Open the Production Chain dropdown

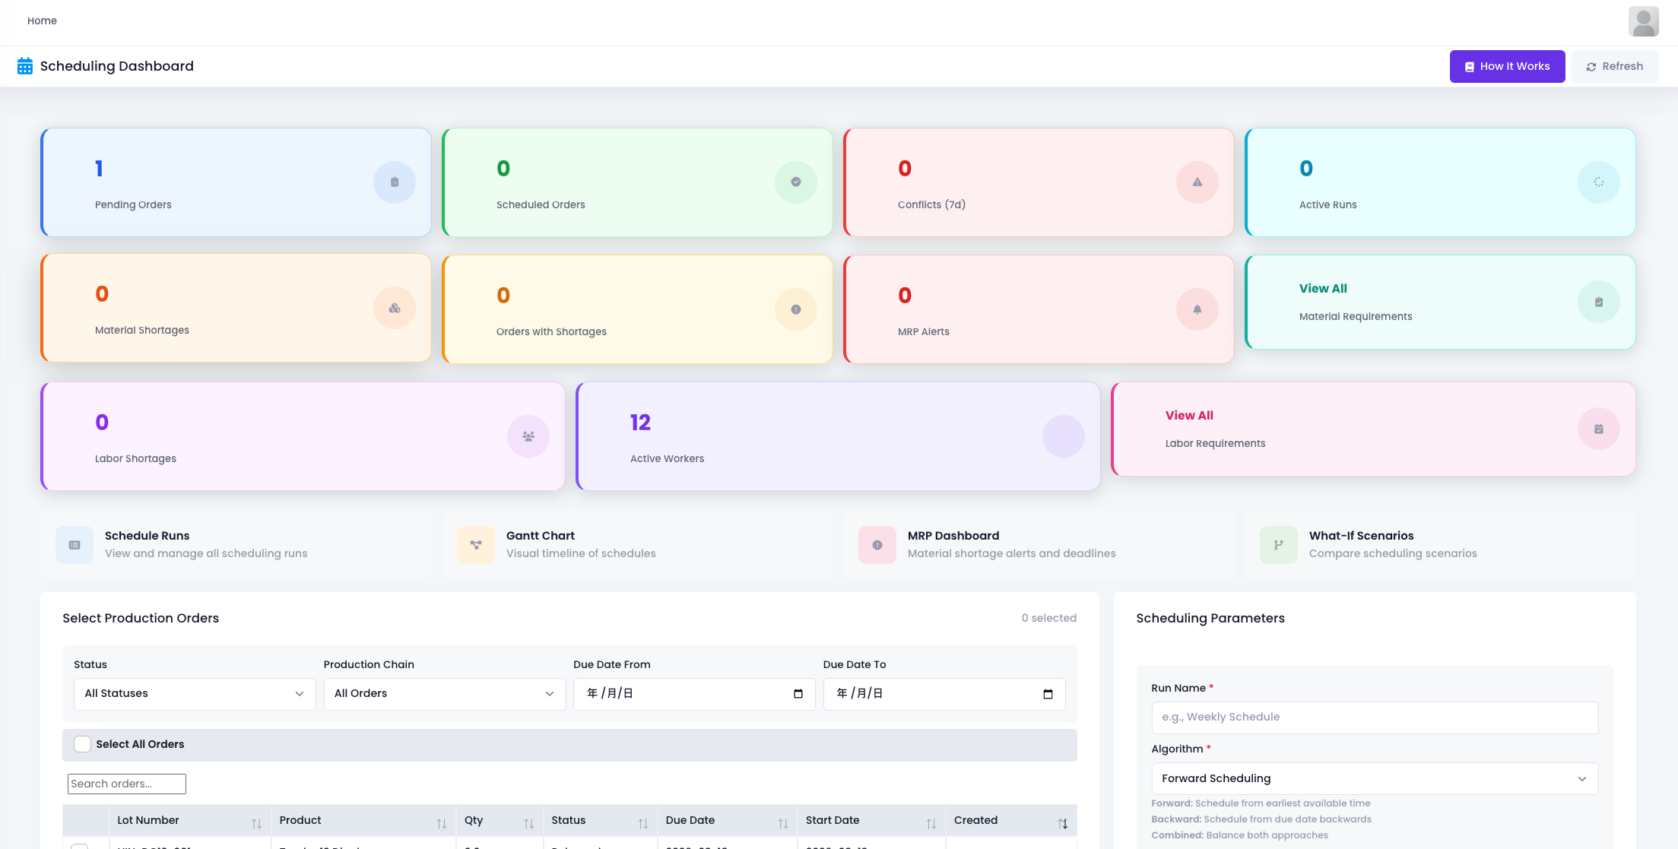444,694
